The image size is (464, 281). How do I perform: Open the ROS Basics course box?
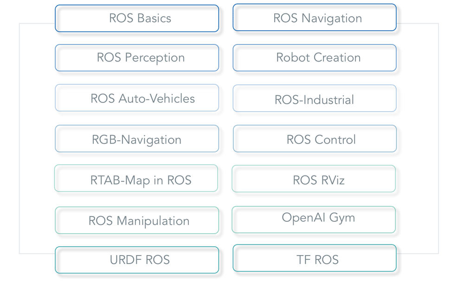[137, 19]
